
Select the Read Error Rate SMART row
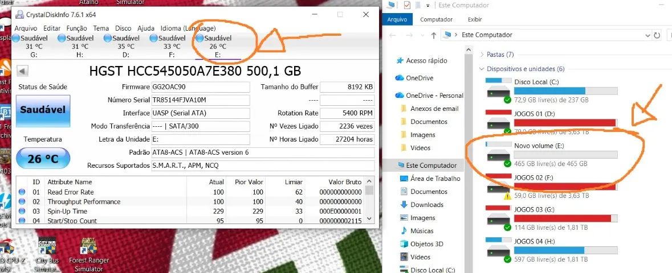click(x=190, y=192)
